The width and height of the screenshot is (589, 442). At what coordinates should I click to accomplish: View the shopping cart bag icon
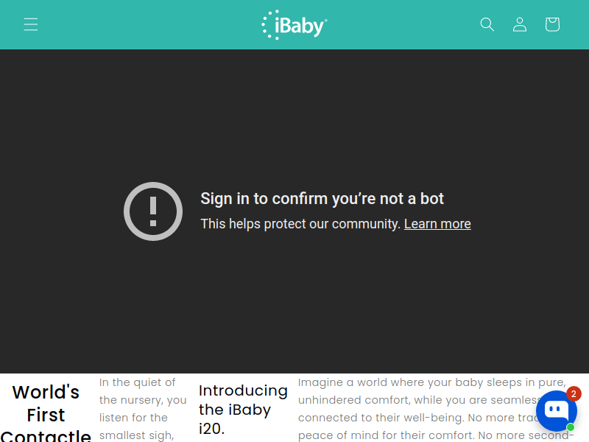pos(553,24)
